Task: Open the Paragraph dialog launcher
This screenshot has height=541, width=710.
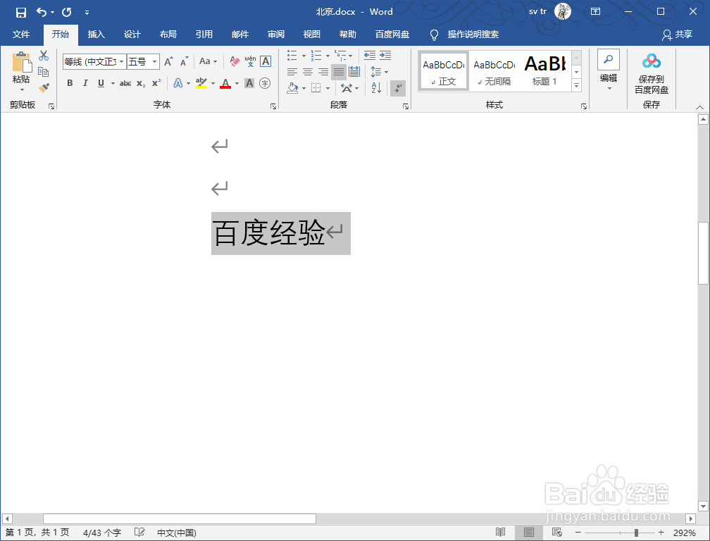Action: (x=405, y=106)
